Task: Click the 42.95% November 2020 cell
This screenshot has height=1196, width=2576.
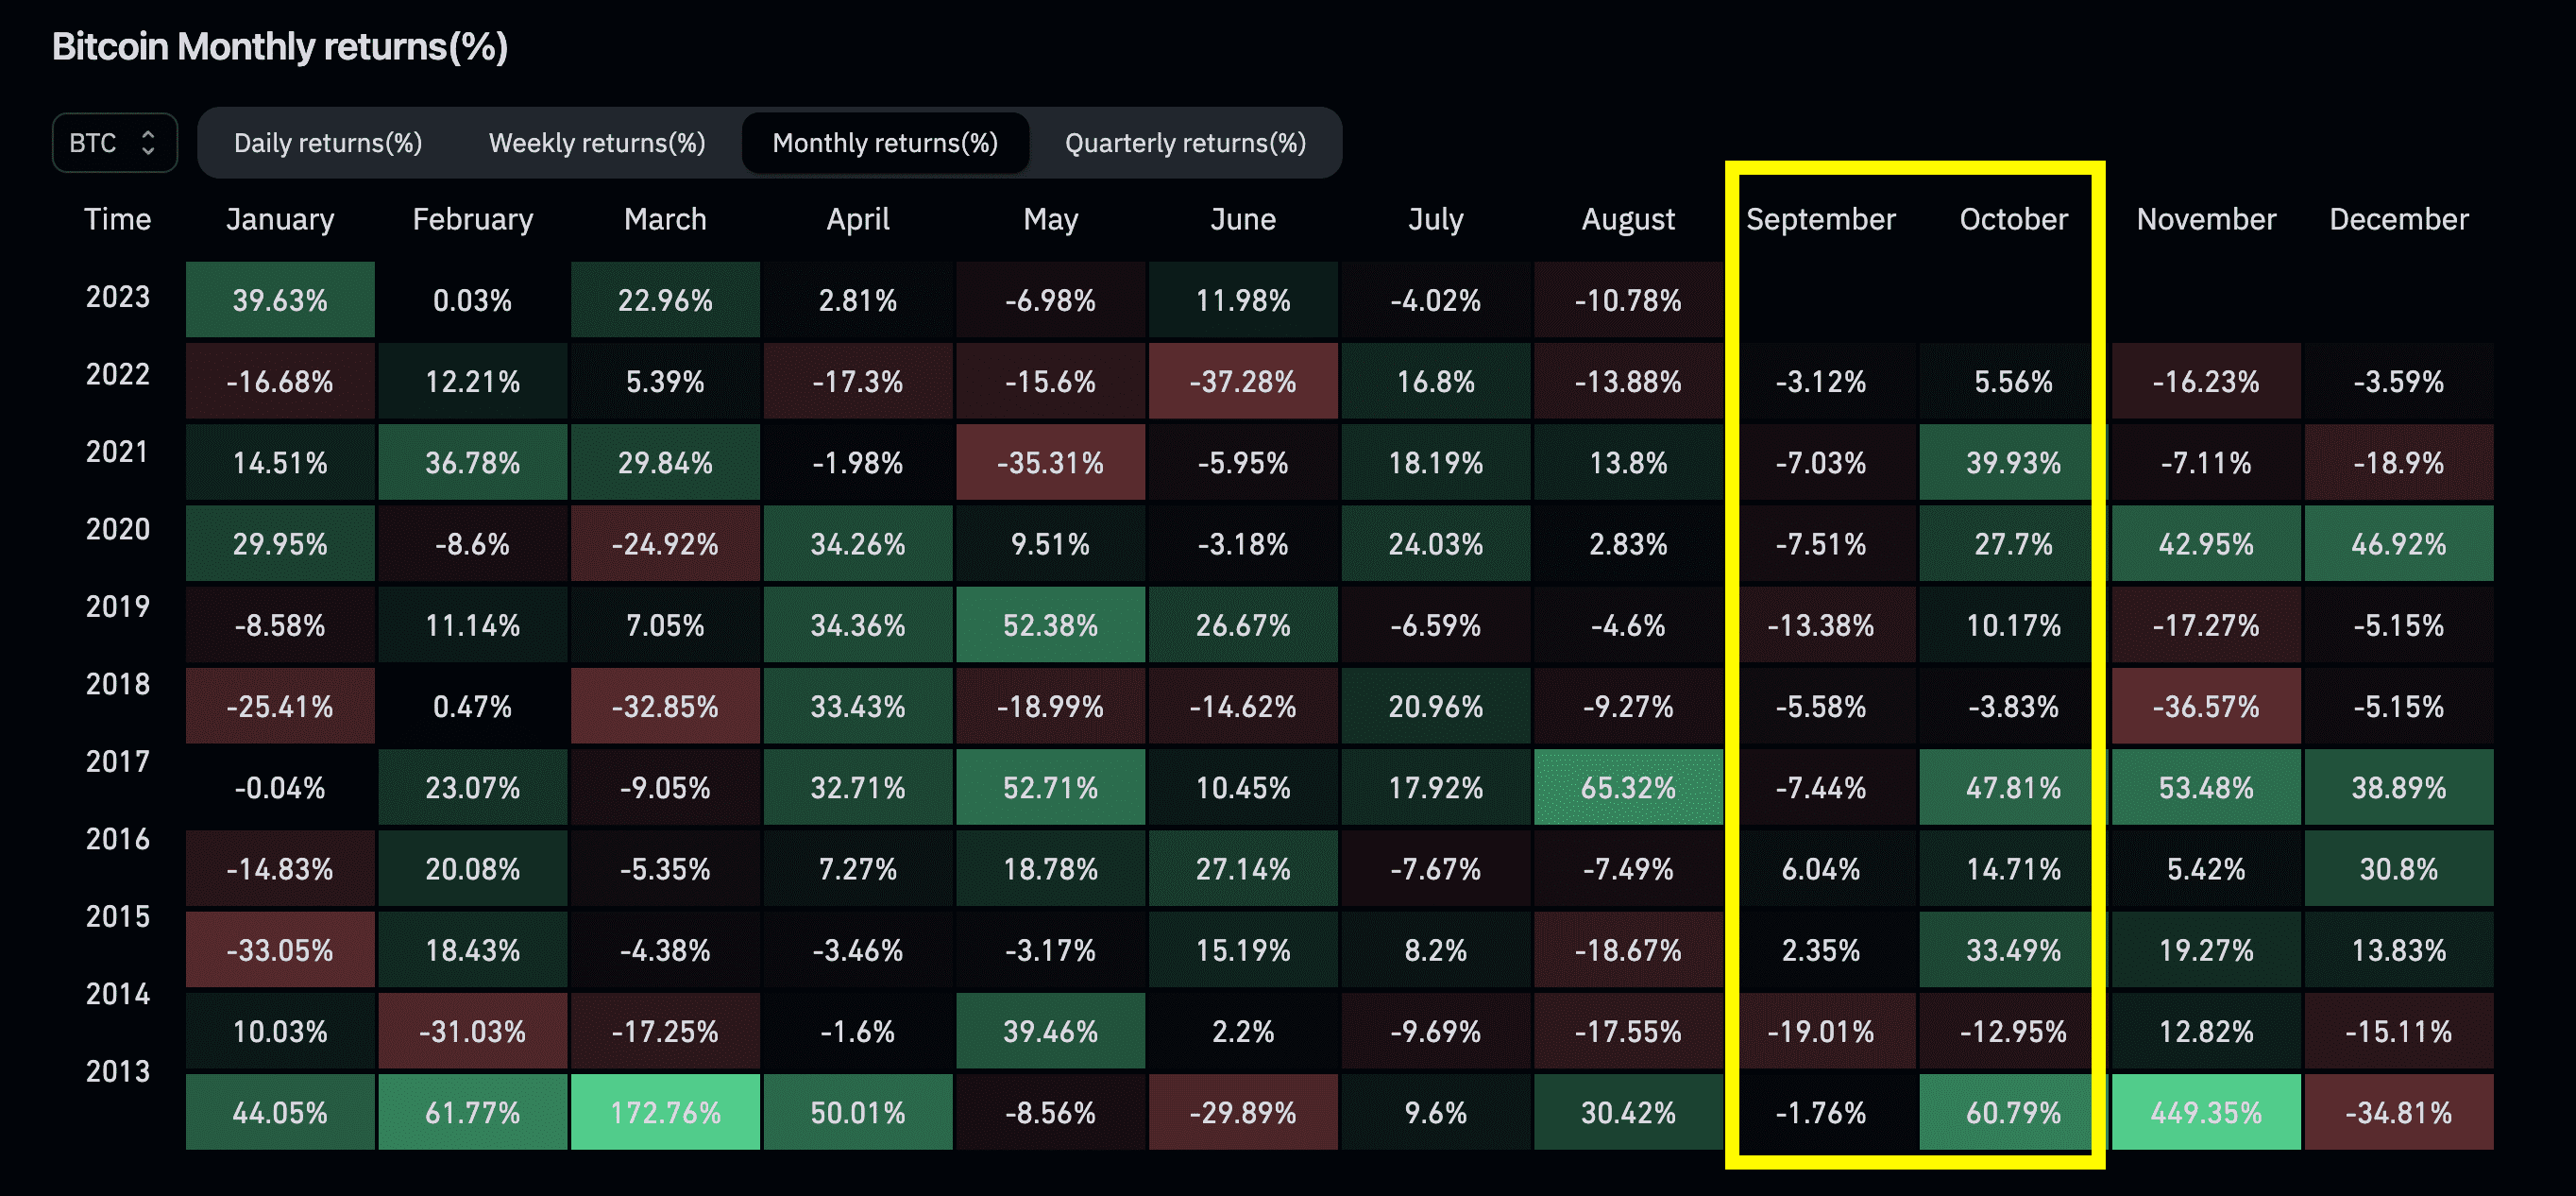Action: (2206, 543)
